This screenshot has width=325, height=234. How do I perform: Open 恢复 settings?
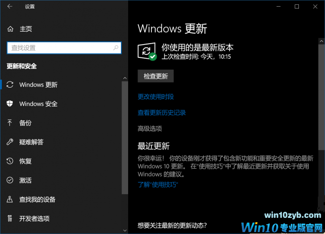pyautogui.click(x=25, y=161)
